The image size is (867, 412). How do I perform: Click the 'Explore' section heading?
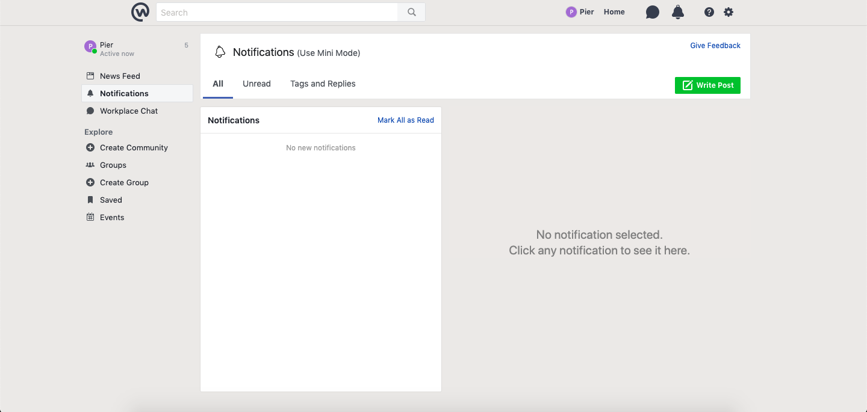pyautogui.click(x=99, y=132)
